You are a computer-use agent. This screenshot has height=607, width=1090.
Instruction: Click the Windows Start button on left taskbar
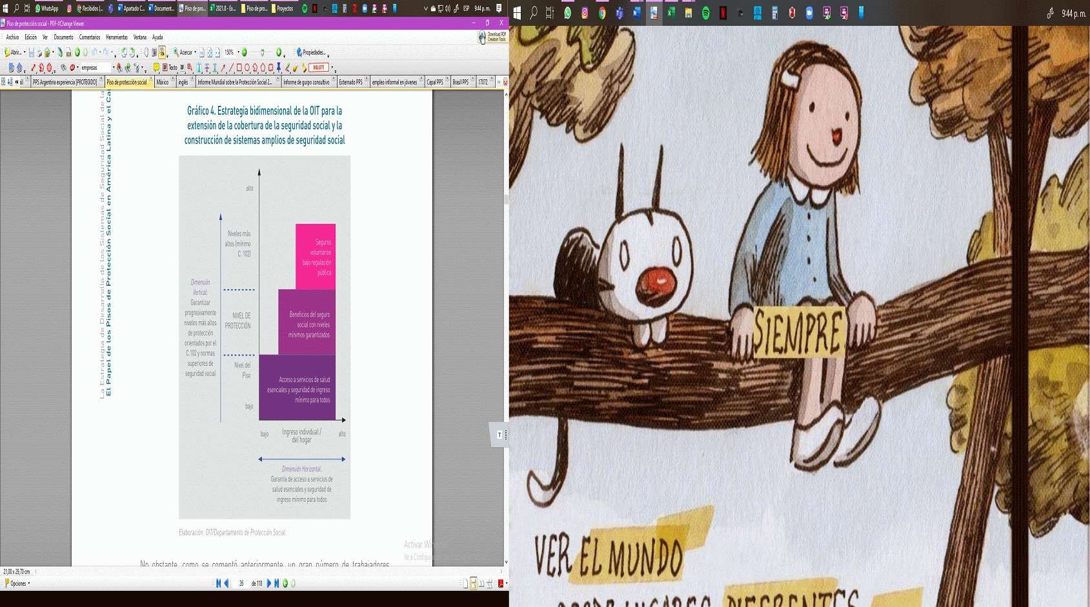click(x=5, y=8)
